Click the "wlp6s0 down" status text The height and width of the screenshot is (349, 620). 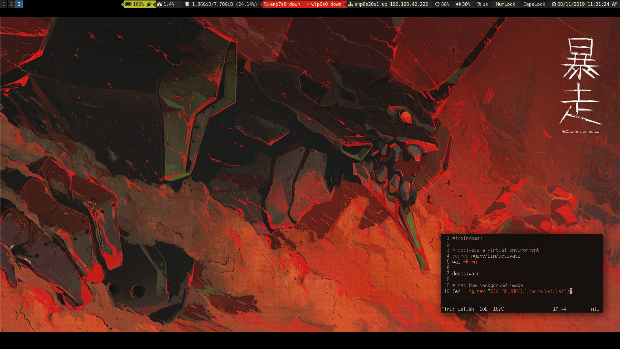[326, 4]
